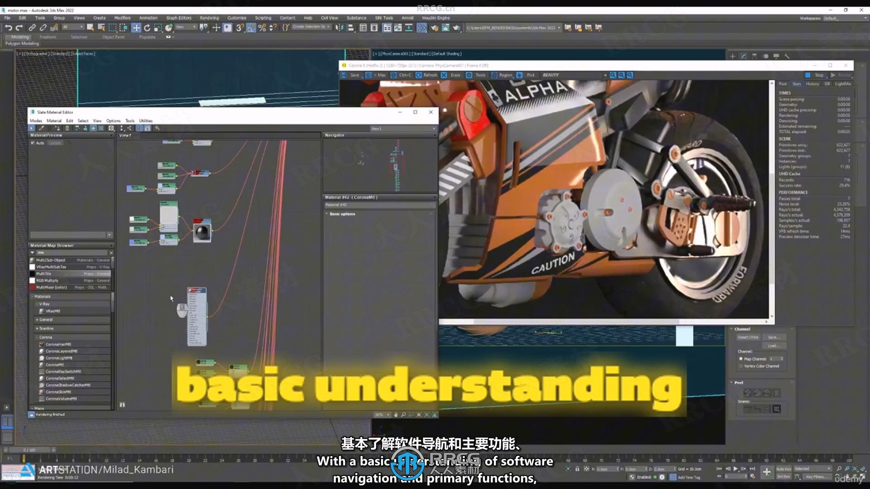The image size is (870, 489).
Task: Switch to the LightMix tab in Corona VFB
Action: pyautogui.click(x=843, y=84)
